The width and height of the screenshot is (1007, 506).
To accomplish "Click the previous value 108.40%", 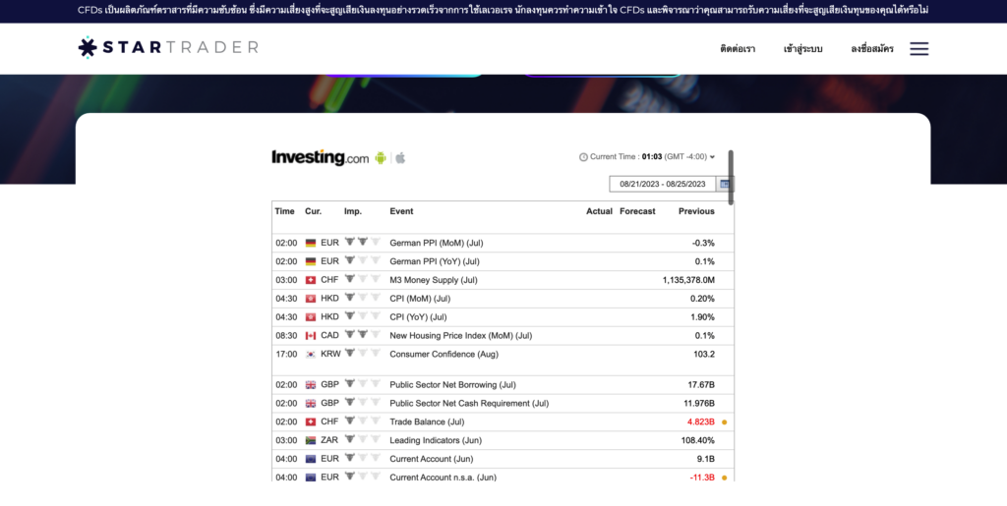I will 697,441.
